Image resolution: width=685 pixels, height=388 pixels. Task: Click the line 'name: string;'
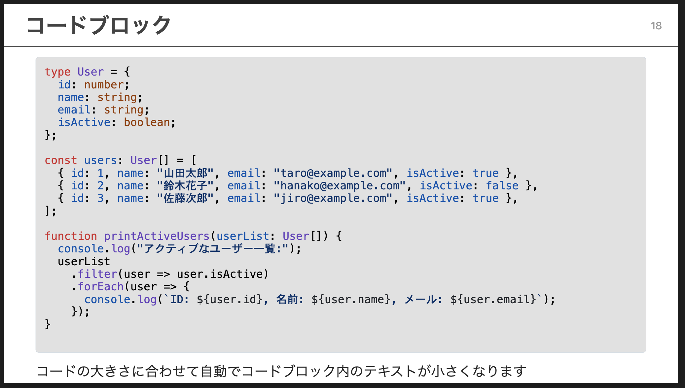point(100,97)
